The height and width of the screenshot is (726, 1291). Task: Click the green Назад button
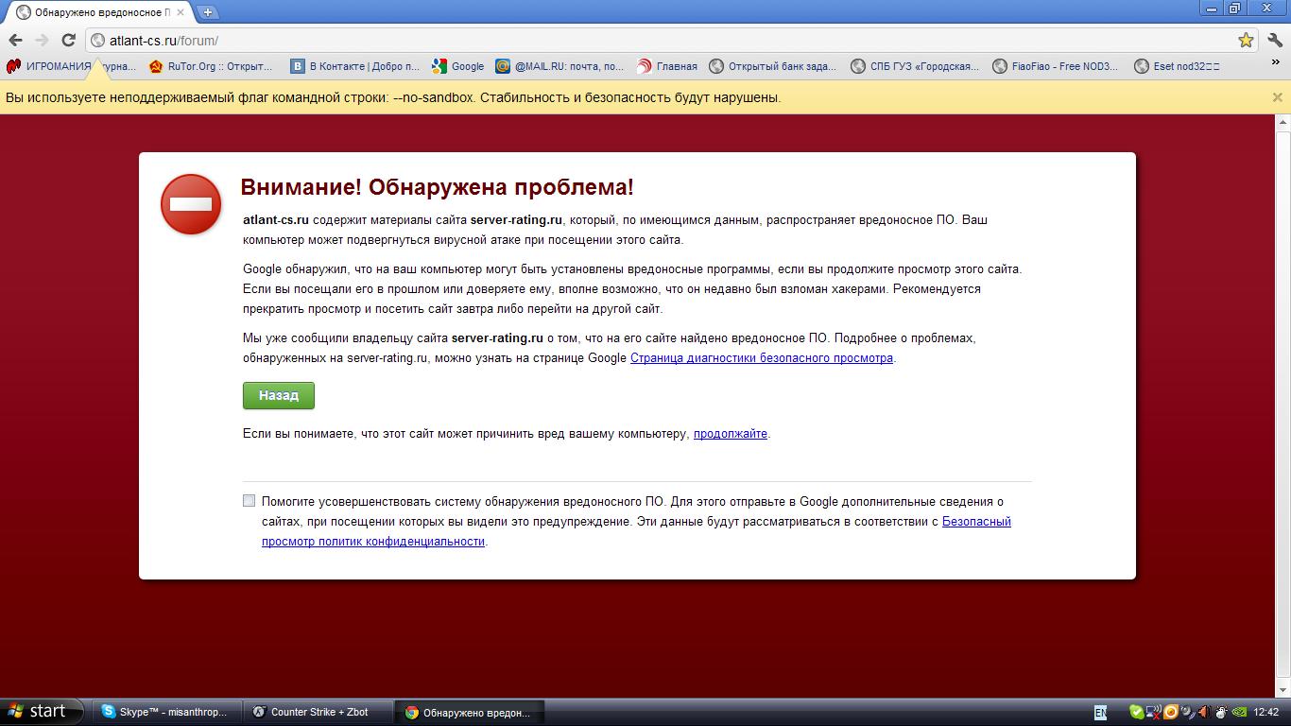pos(278,395)
